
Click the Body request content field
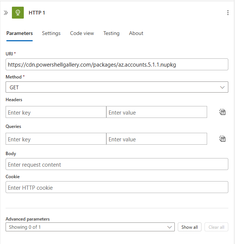click(117, 164)
